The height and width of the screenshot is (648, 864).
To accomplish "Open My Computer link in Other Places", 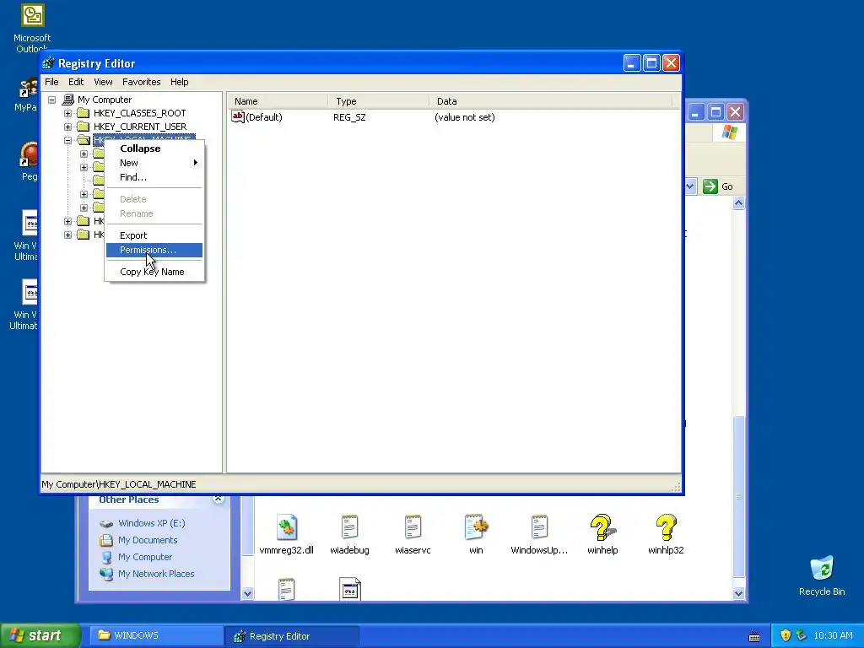I will 145,557.
